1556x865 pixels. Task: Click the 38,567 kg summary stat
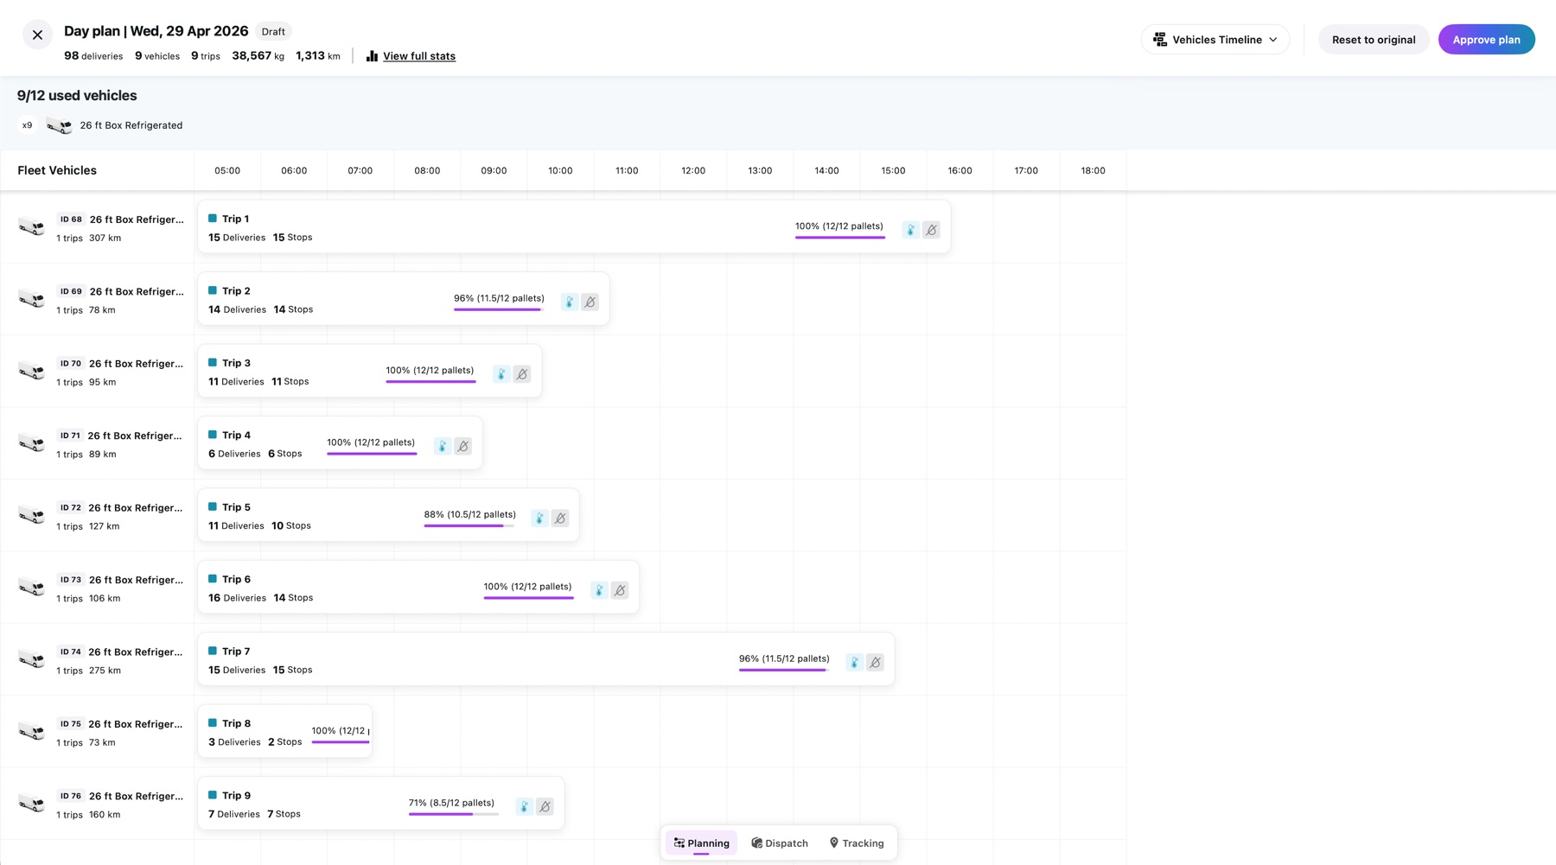258,56
